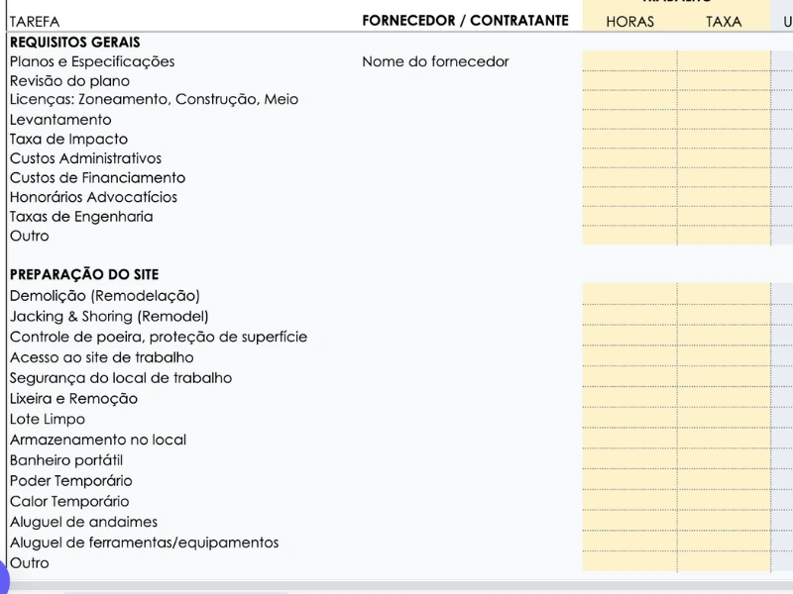Click the HORAS column header
The image size is (793, 594).
point(629,21)
